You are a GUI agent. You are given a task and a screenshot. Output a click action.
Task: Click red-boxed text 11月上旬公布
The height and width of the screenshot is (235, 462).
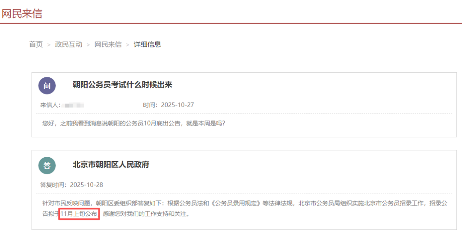point(79,214)
